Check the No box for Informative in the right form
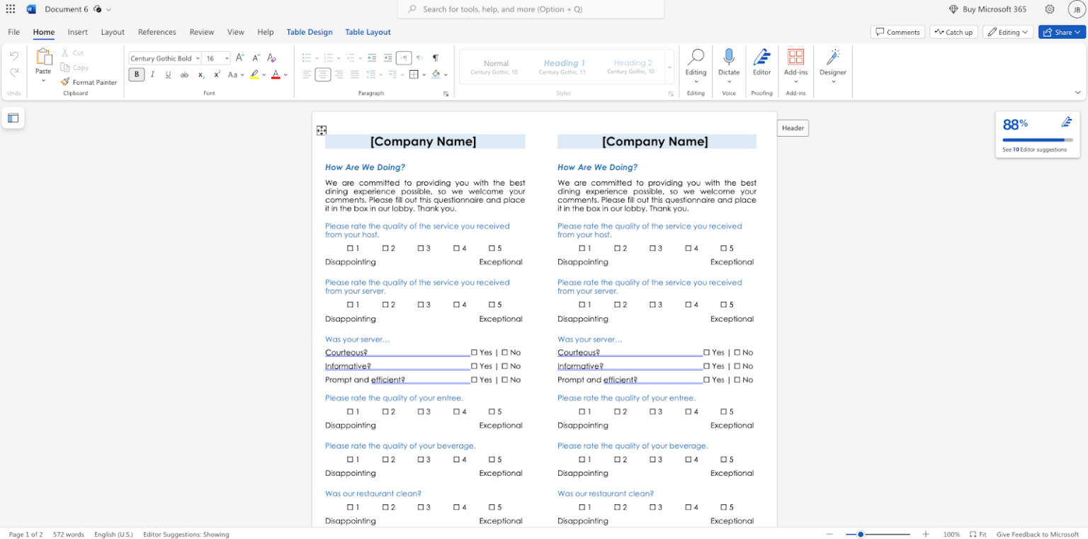Image resolution: width=1088 pixels, height=539 pixels. [x=737, y=366]
